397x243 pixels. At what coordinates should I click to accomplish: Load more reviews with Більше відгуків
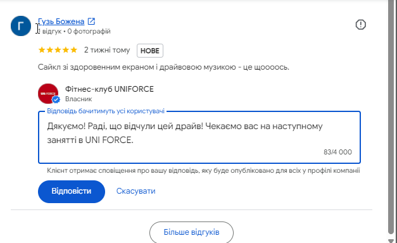click(191, 232)
